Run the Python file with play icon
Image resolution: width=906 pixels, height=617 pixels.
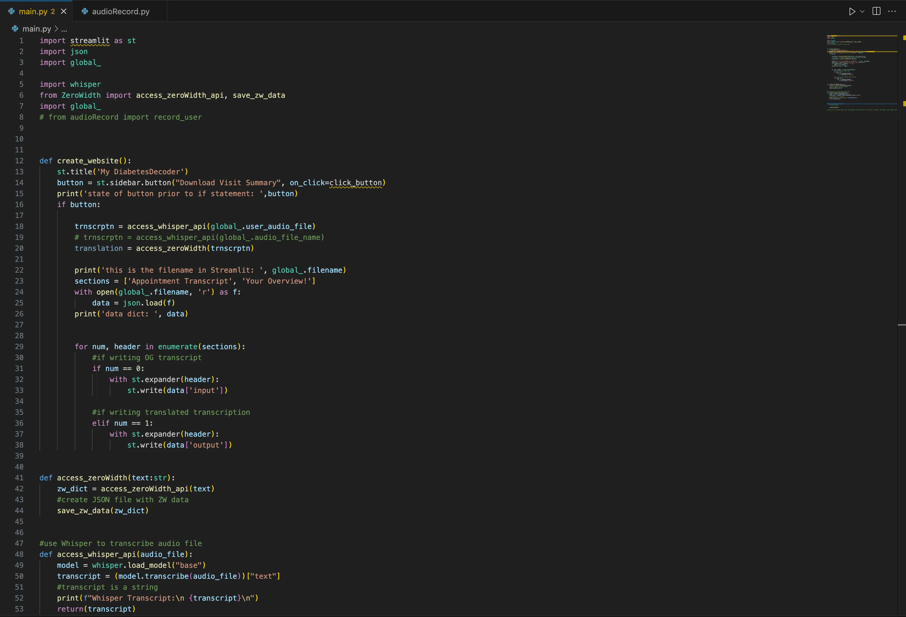pos(852,11)
